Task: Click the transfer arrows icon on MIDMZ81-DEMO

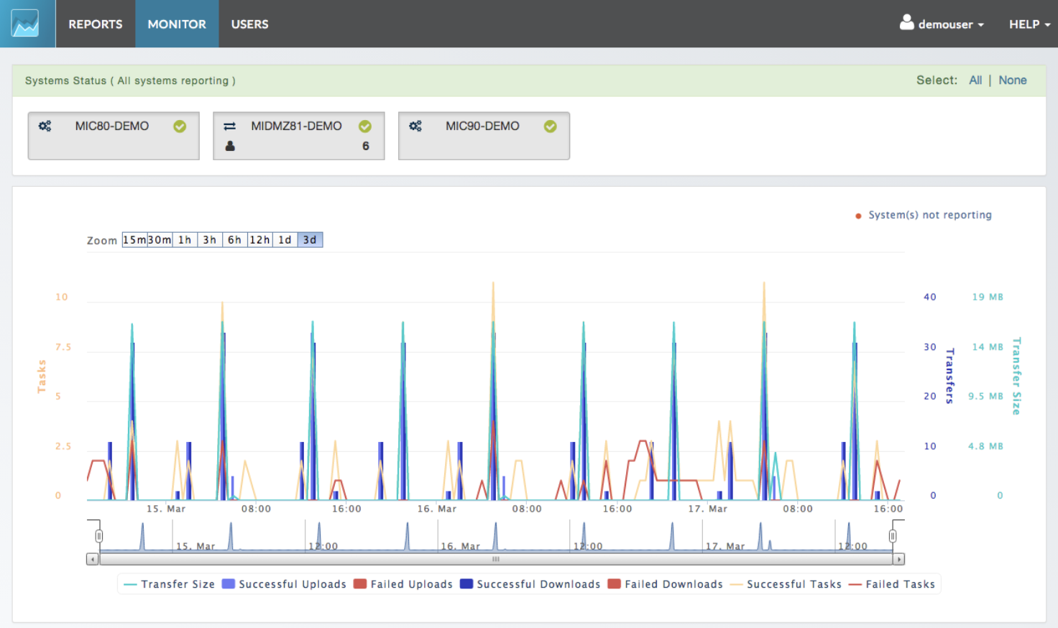Action: point(230,126)
